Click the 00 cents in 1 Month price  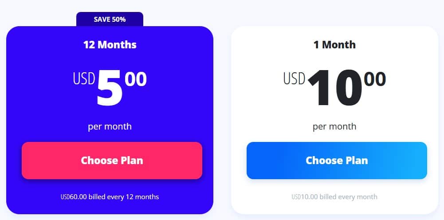pos(375,79)
